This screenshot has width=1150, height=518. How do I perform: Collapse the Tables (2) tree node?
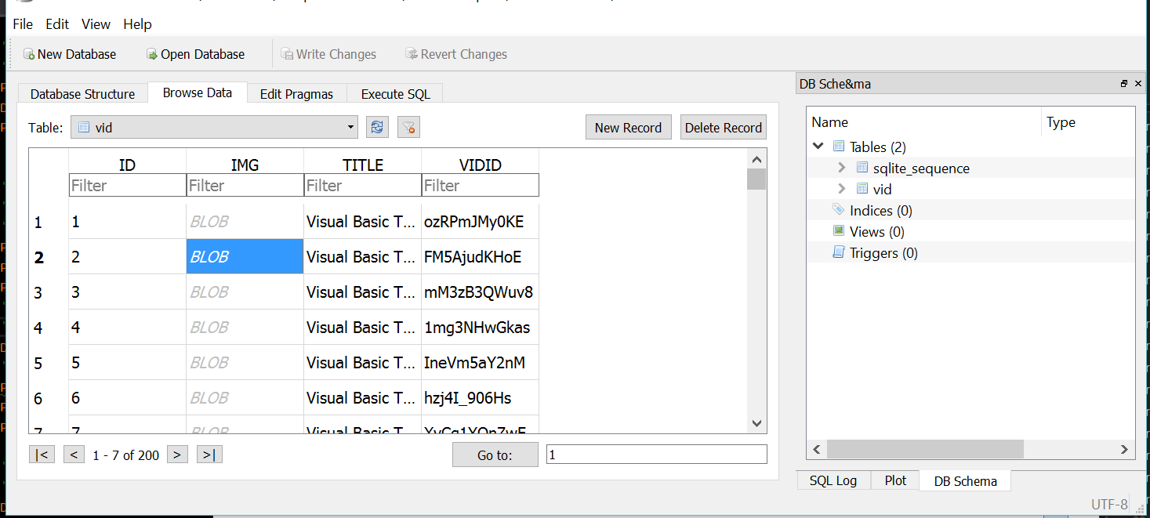coord(818,147)
